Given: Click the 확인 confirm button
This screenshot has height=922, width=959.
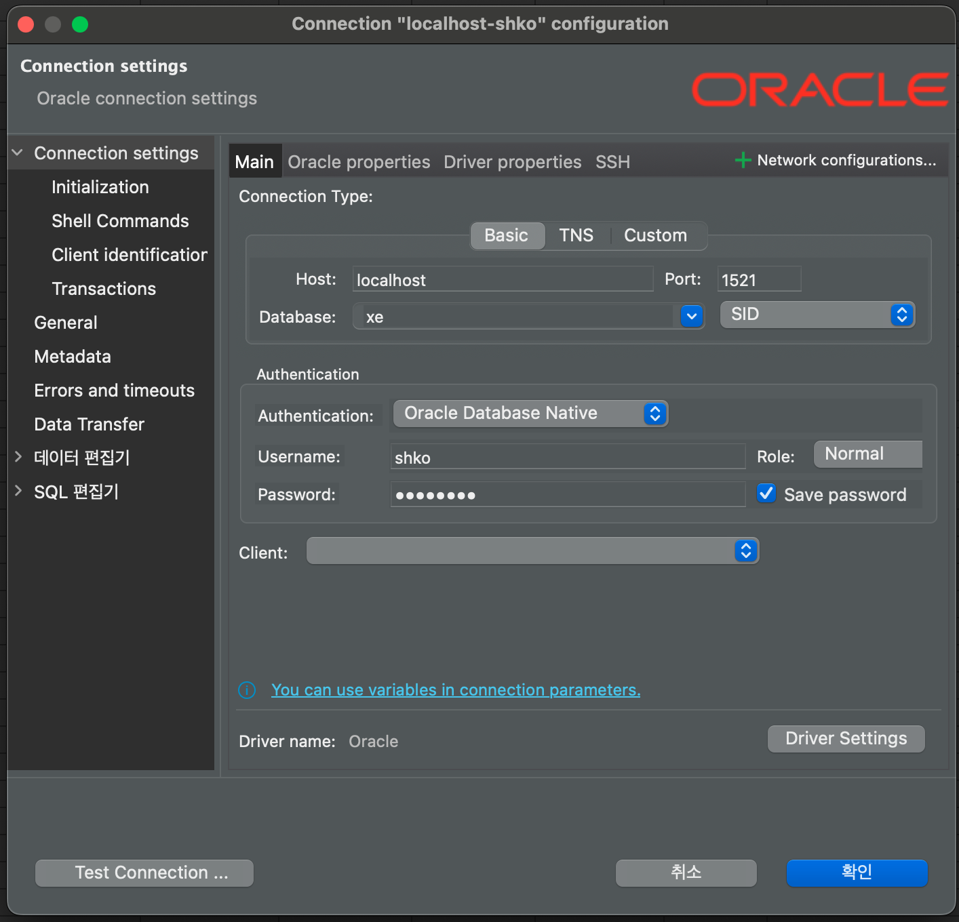Looking at the screenshot, I should pyautogui.click(x=857, y=873).
